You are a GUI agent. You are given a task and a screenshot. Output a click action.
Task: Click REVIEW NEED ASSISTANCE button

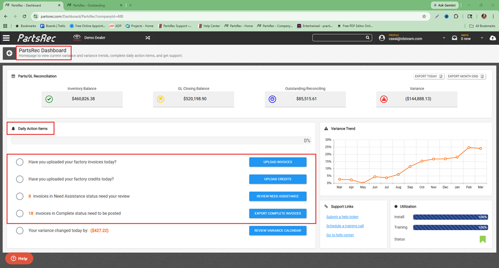[x=278, y=196]
